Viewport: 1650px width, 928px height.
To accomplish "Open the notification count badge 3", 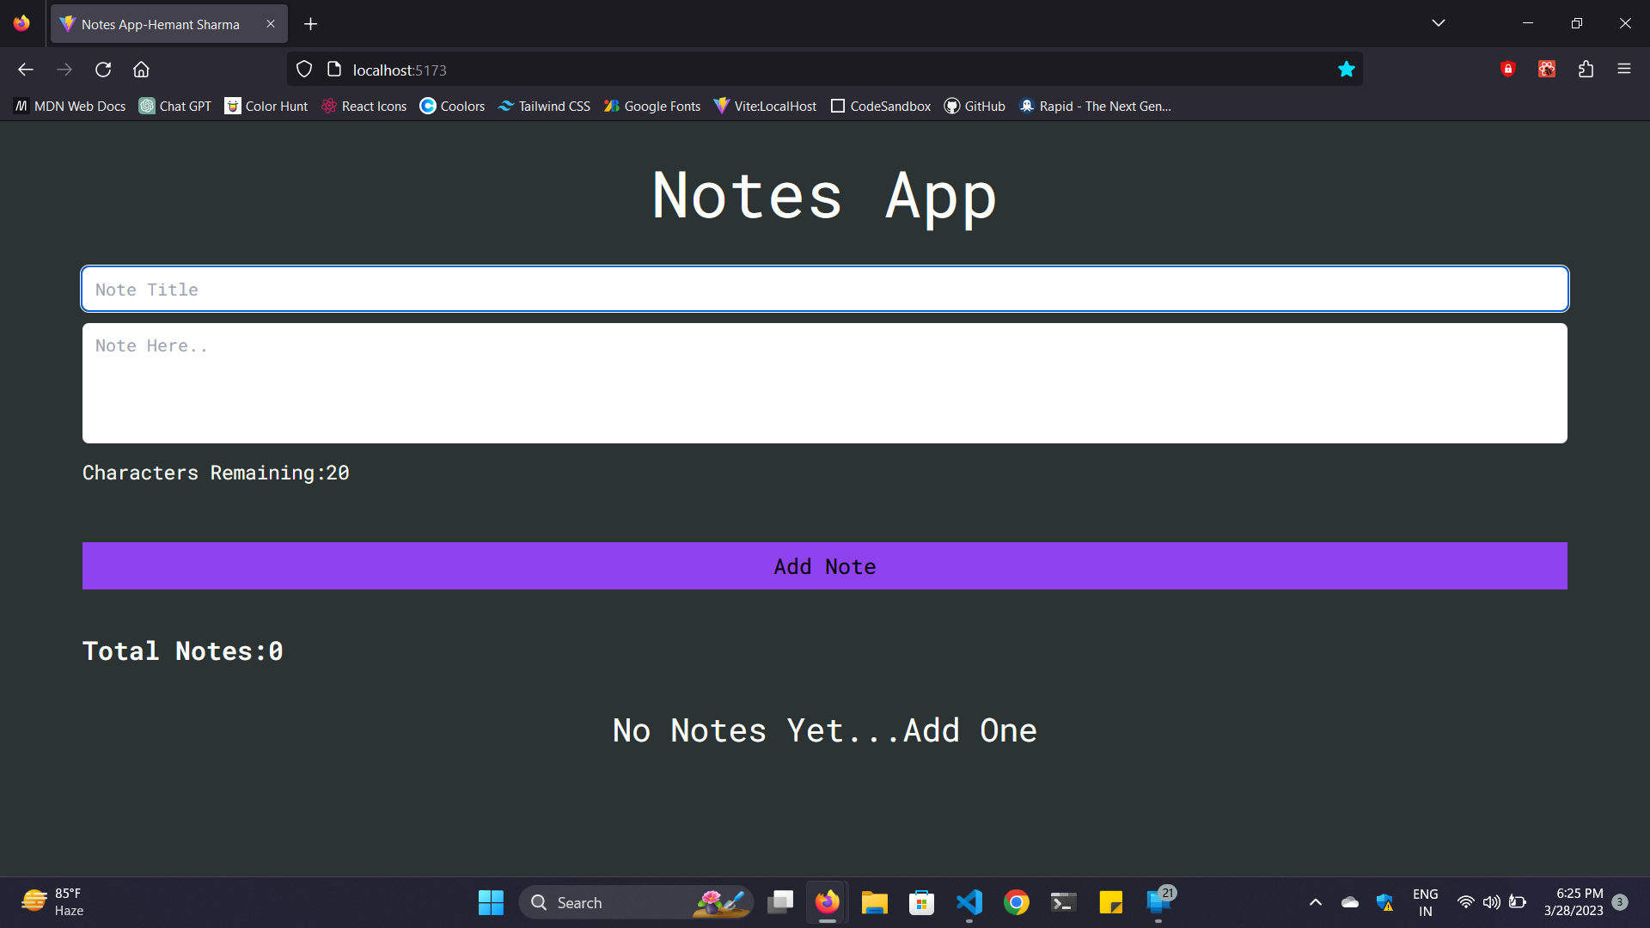I will tap(1620, 902).
